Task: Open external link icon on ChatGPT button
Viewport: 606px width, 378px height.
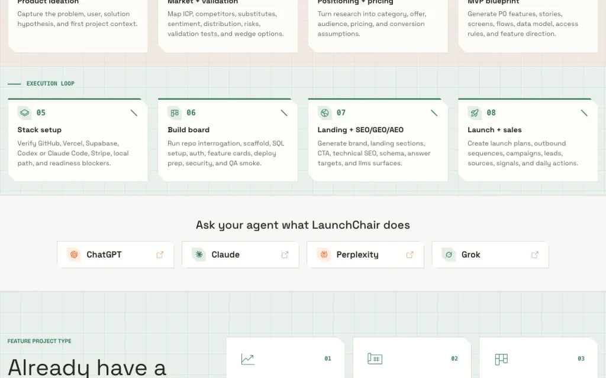Action: (160, 255)
